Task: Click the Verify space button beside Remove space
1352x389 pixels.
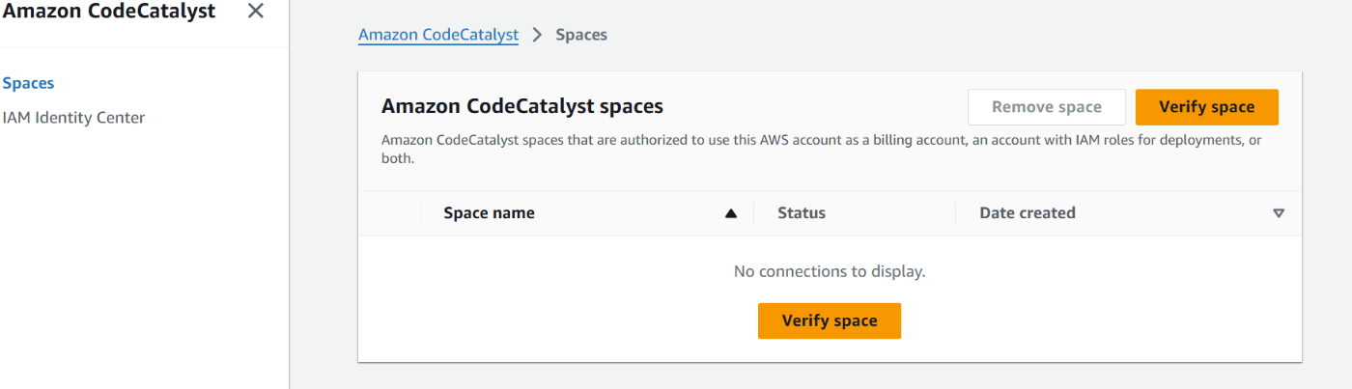Action: click(1207, 107)
